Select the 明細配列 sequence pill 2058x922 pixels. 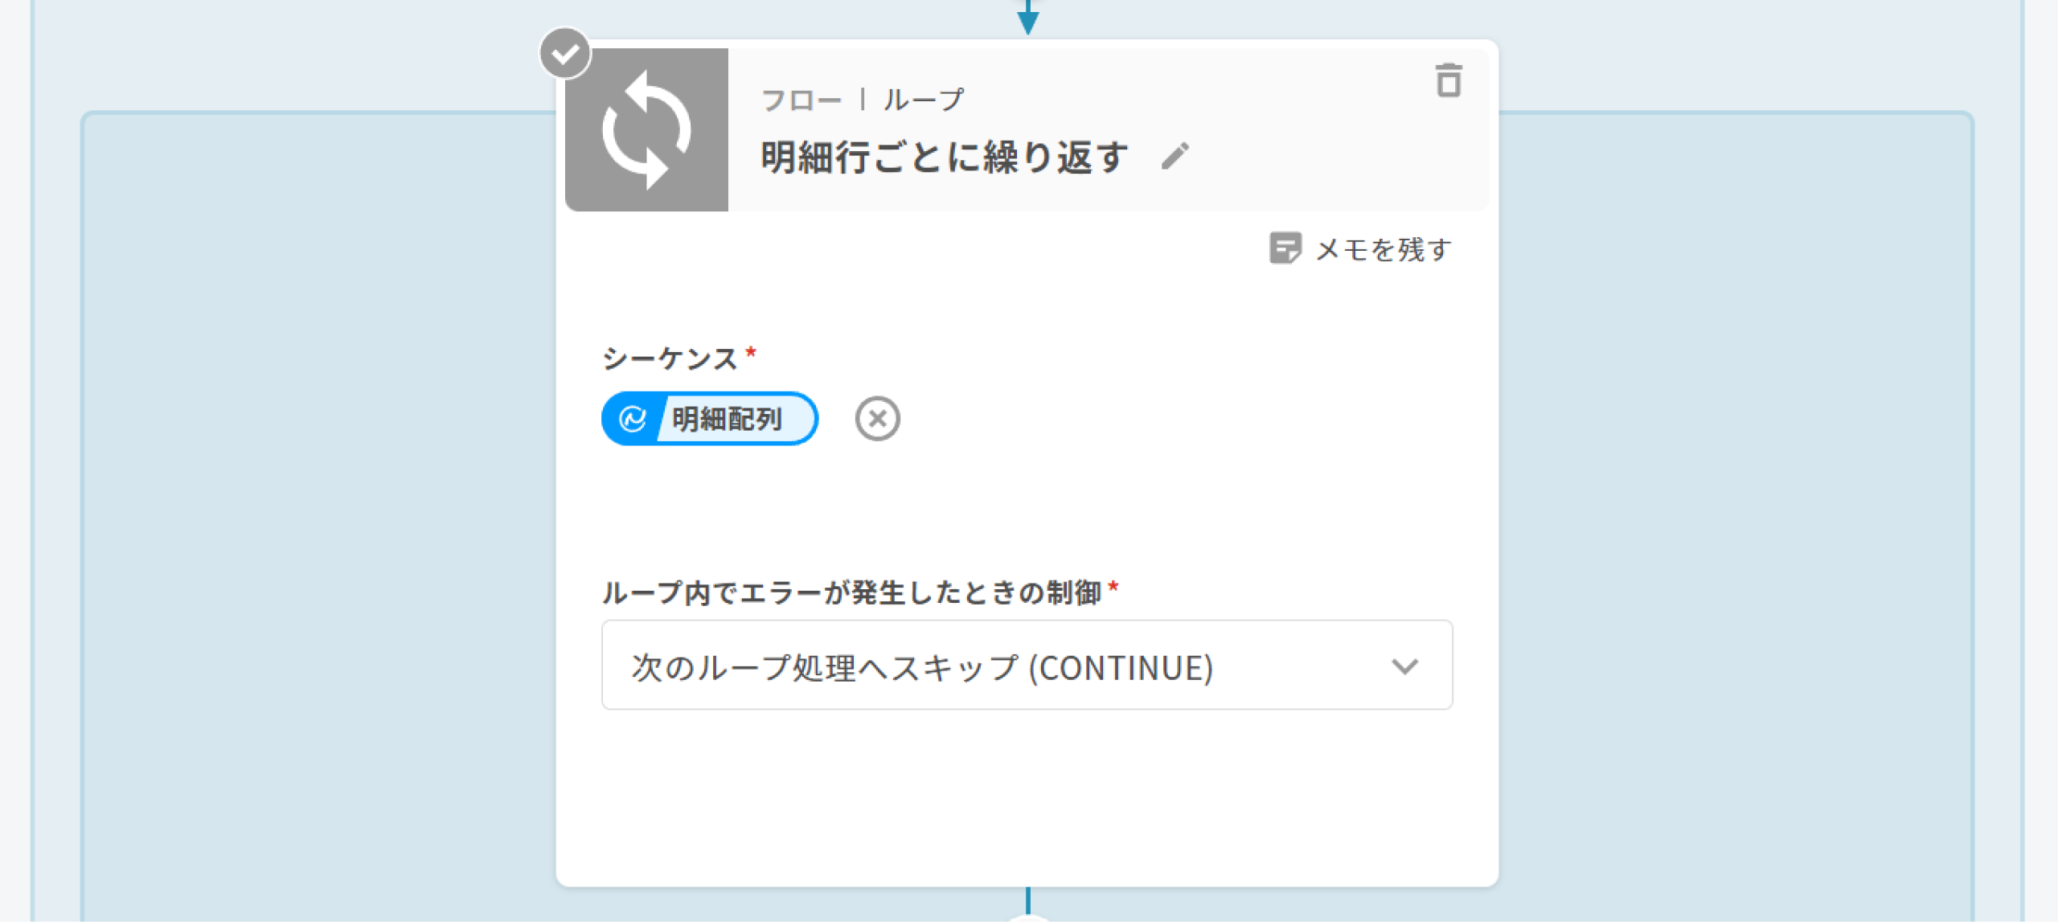(726, 419)
